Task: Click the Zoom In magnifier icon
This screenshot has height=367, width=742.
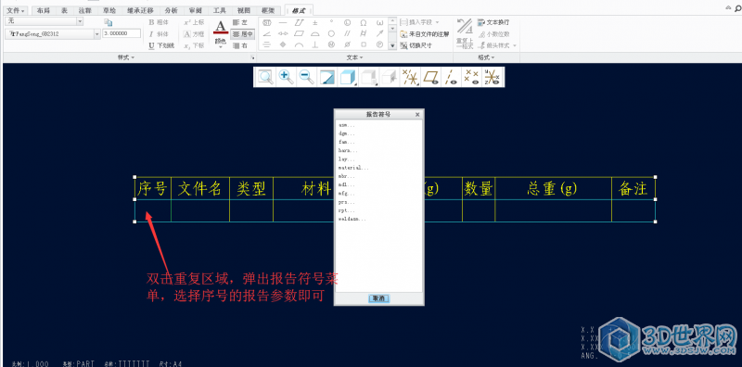Action: pos(286,77)
